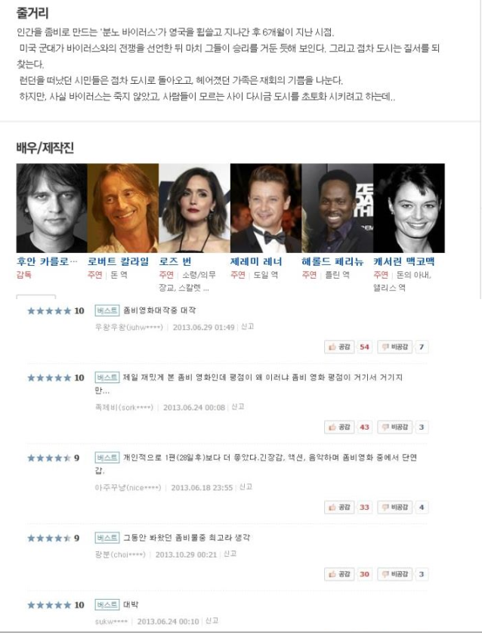The image size is (482, 639).
Task: Click 비공감 on the 아주꾸냥 review
Action: [x=394, y=508]
